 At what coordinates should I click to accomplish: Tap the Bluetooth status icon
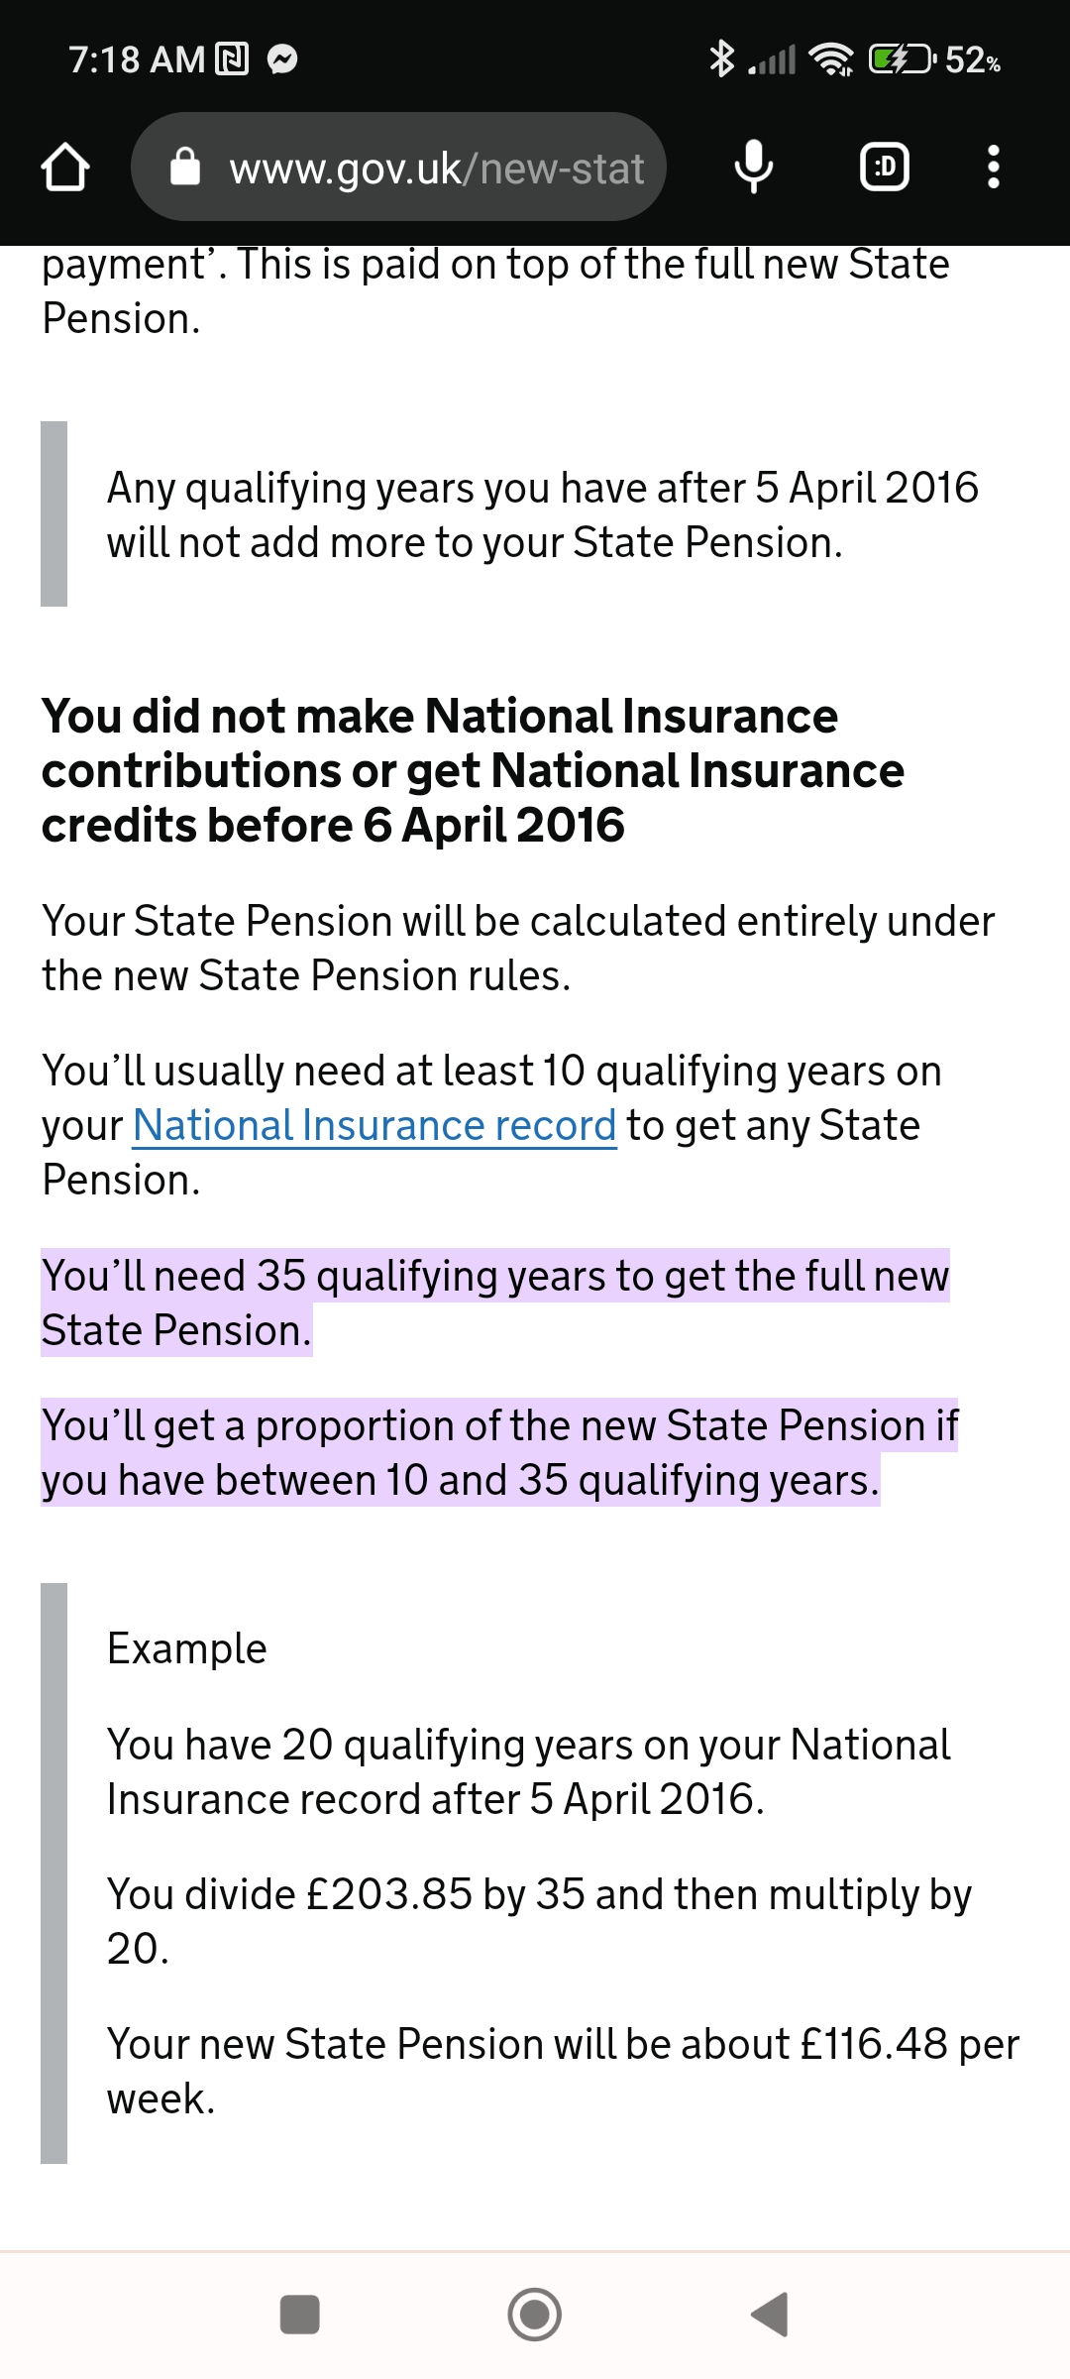click(x=722, y=60)
